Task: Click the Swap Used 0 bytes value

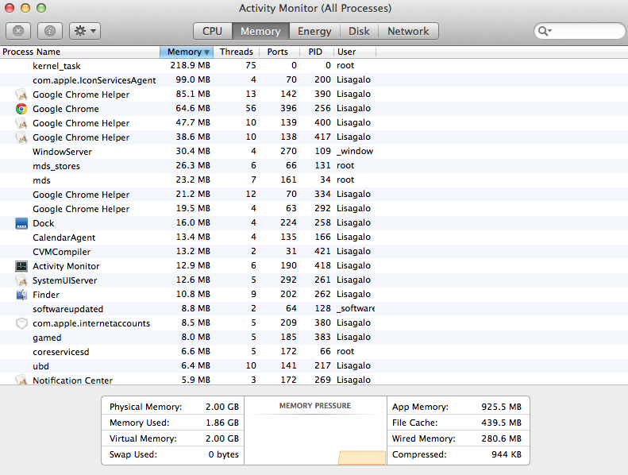Action: [223, 454]
